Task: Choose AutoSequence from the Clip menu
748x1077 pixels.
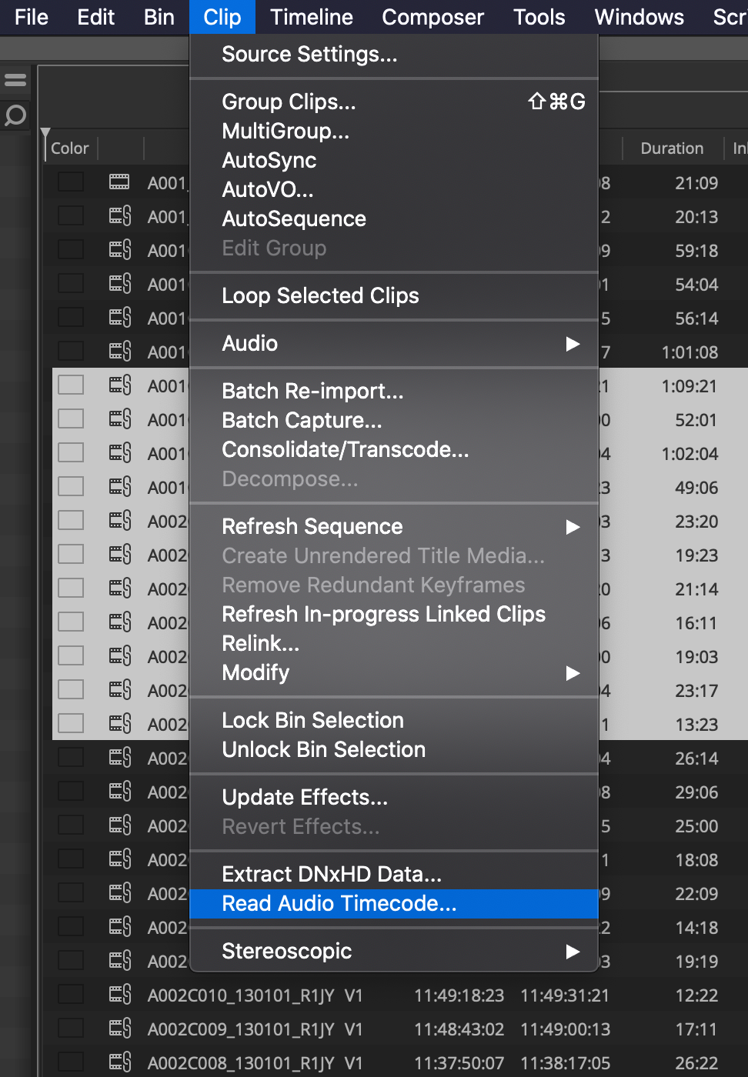Action: [x=294, y=219]
